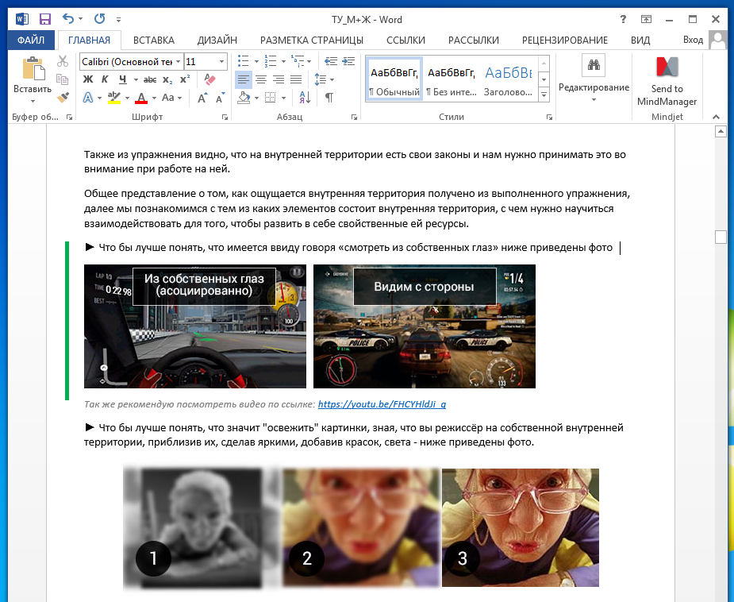This screenshot has height=602, width=734.
Task: Toggle bold (Ж) formatting
Action: pyautogui.click(x=88, y=79)
